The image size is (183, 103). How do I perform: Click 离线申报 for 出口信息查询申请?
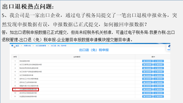tap(159, 75)
